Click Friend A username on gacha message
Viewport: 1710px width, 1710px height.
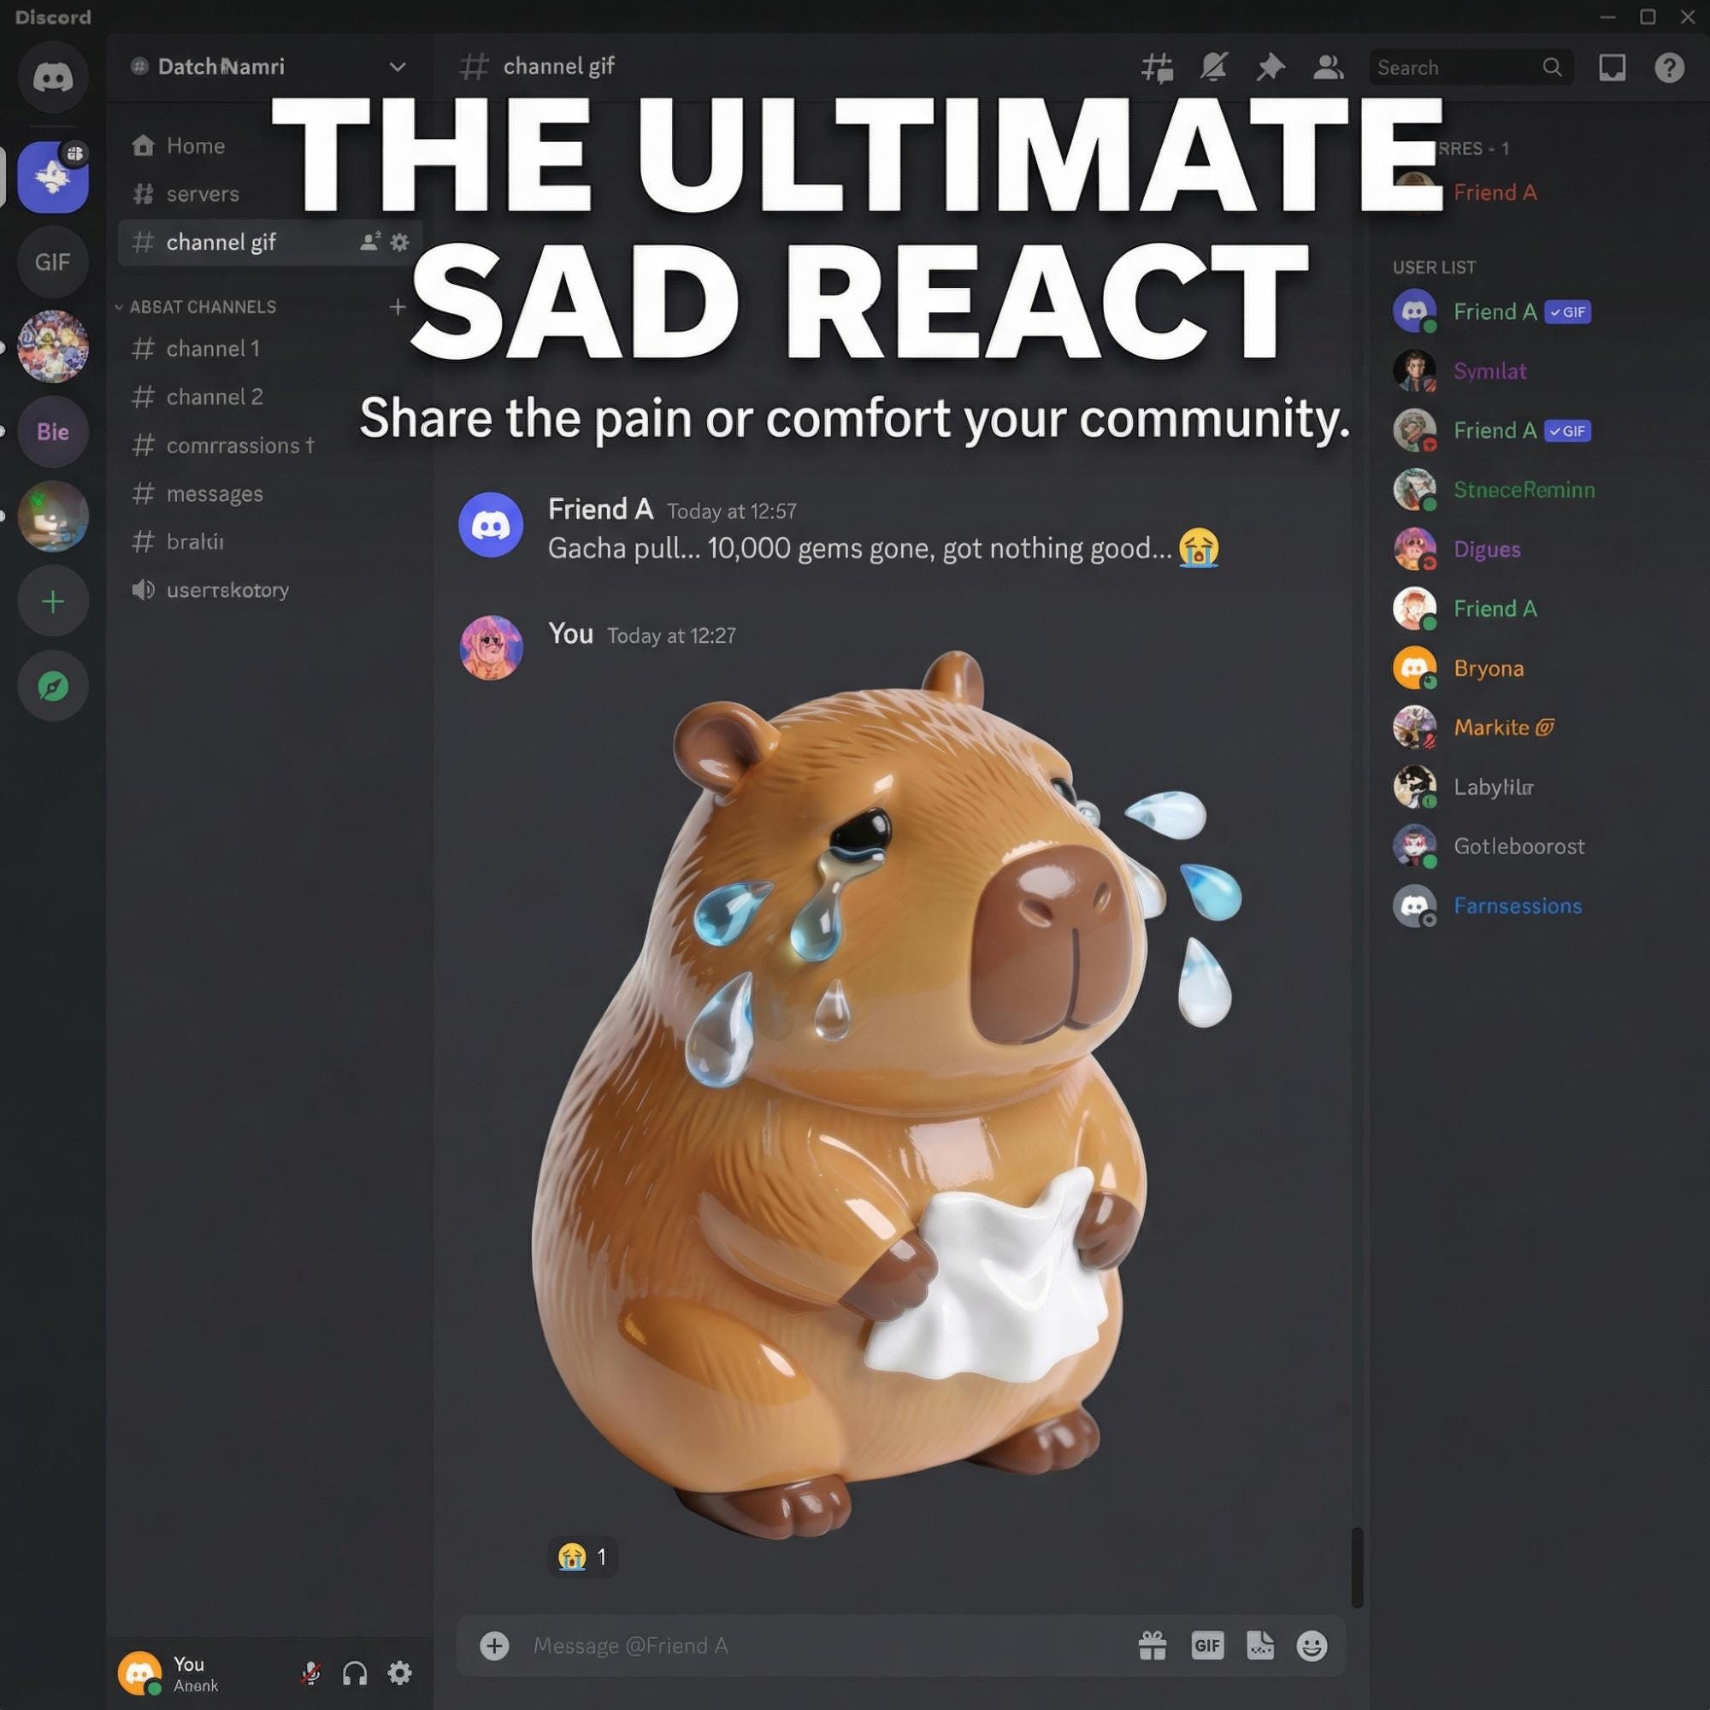tap(600, 509)
